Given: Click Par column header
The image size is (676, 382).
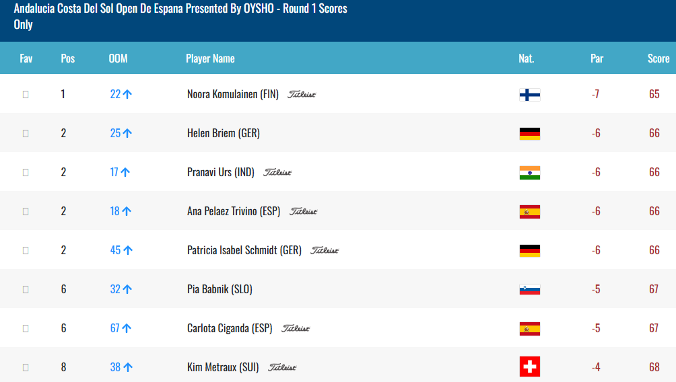Looking at the screenshot, I should click(597, 59).
